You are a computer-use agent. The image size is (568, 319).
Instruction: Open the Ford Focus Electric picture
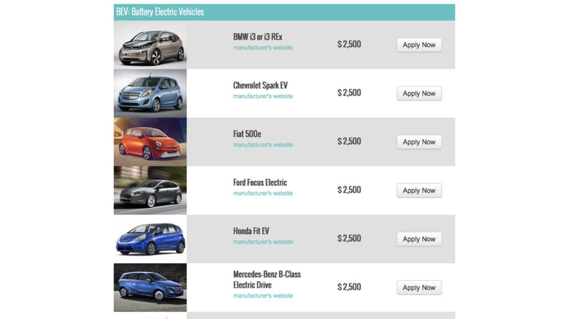click(x=150, y=191)
